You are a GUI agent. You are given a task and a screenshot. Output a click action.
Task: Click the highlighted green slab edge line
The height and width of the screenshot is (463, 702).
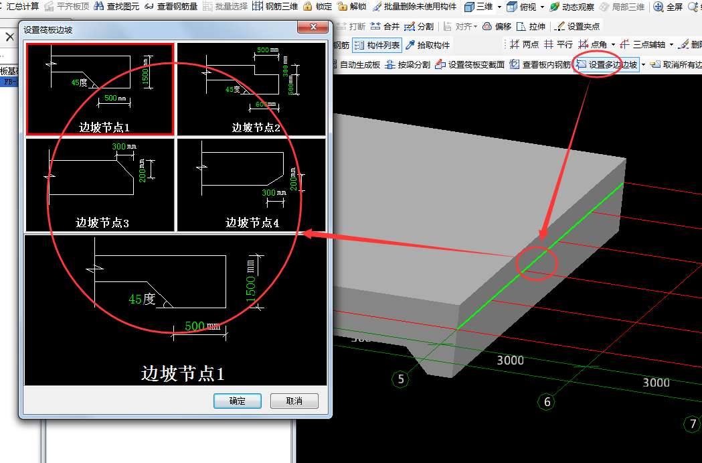click(x=540, y=255)
